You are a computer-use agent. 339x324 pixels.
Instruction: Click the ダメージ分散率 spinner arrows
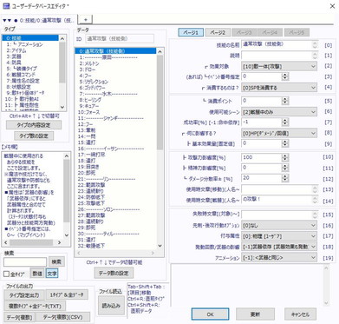[285, 178]
